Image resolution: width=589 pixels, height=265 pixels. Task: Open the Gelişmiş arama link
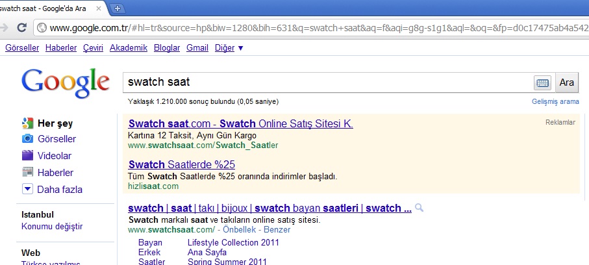point(555,102)
